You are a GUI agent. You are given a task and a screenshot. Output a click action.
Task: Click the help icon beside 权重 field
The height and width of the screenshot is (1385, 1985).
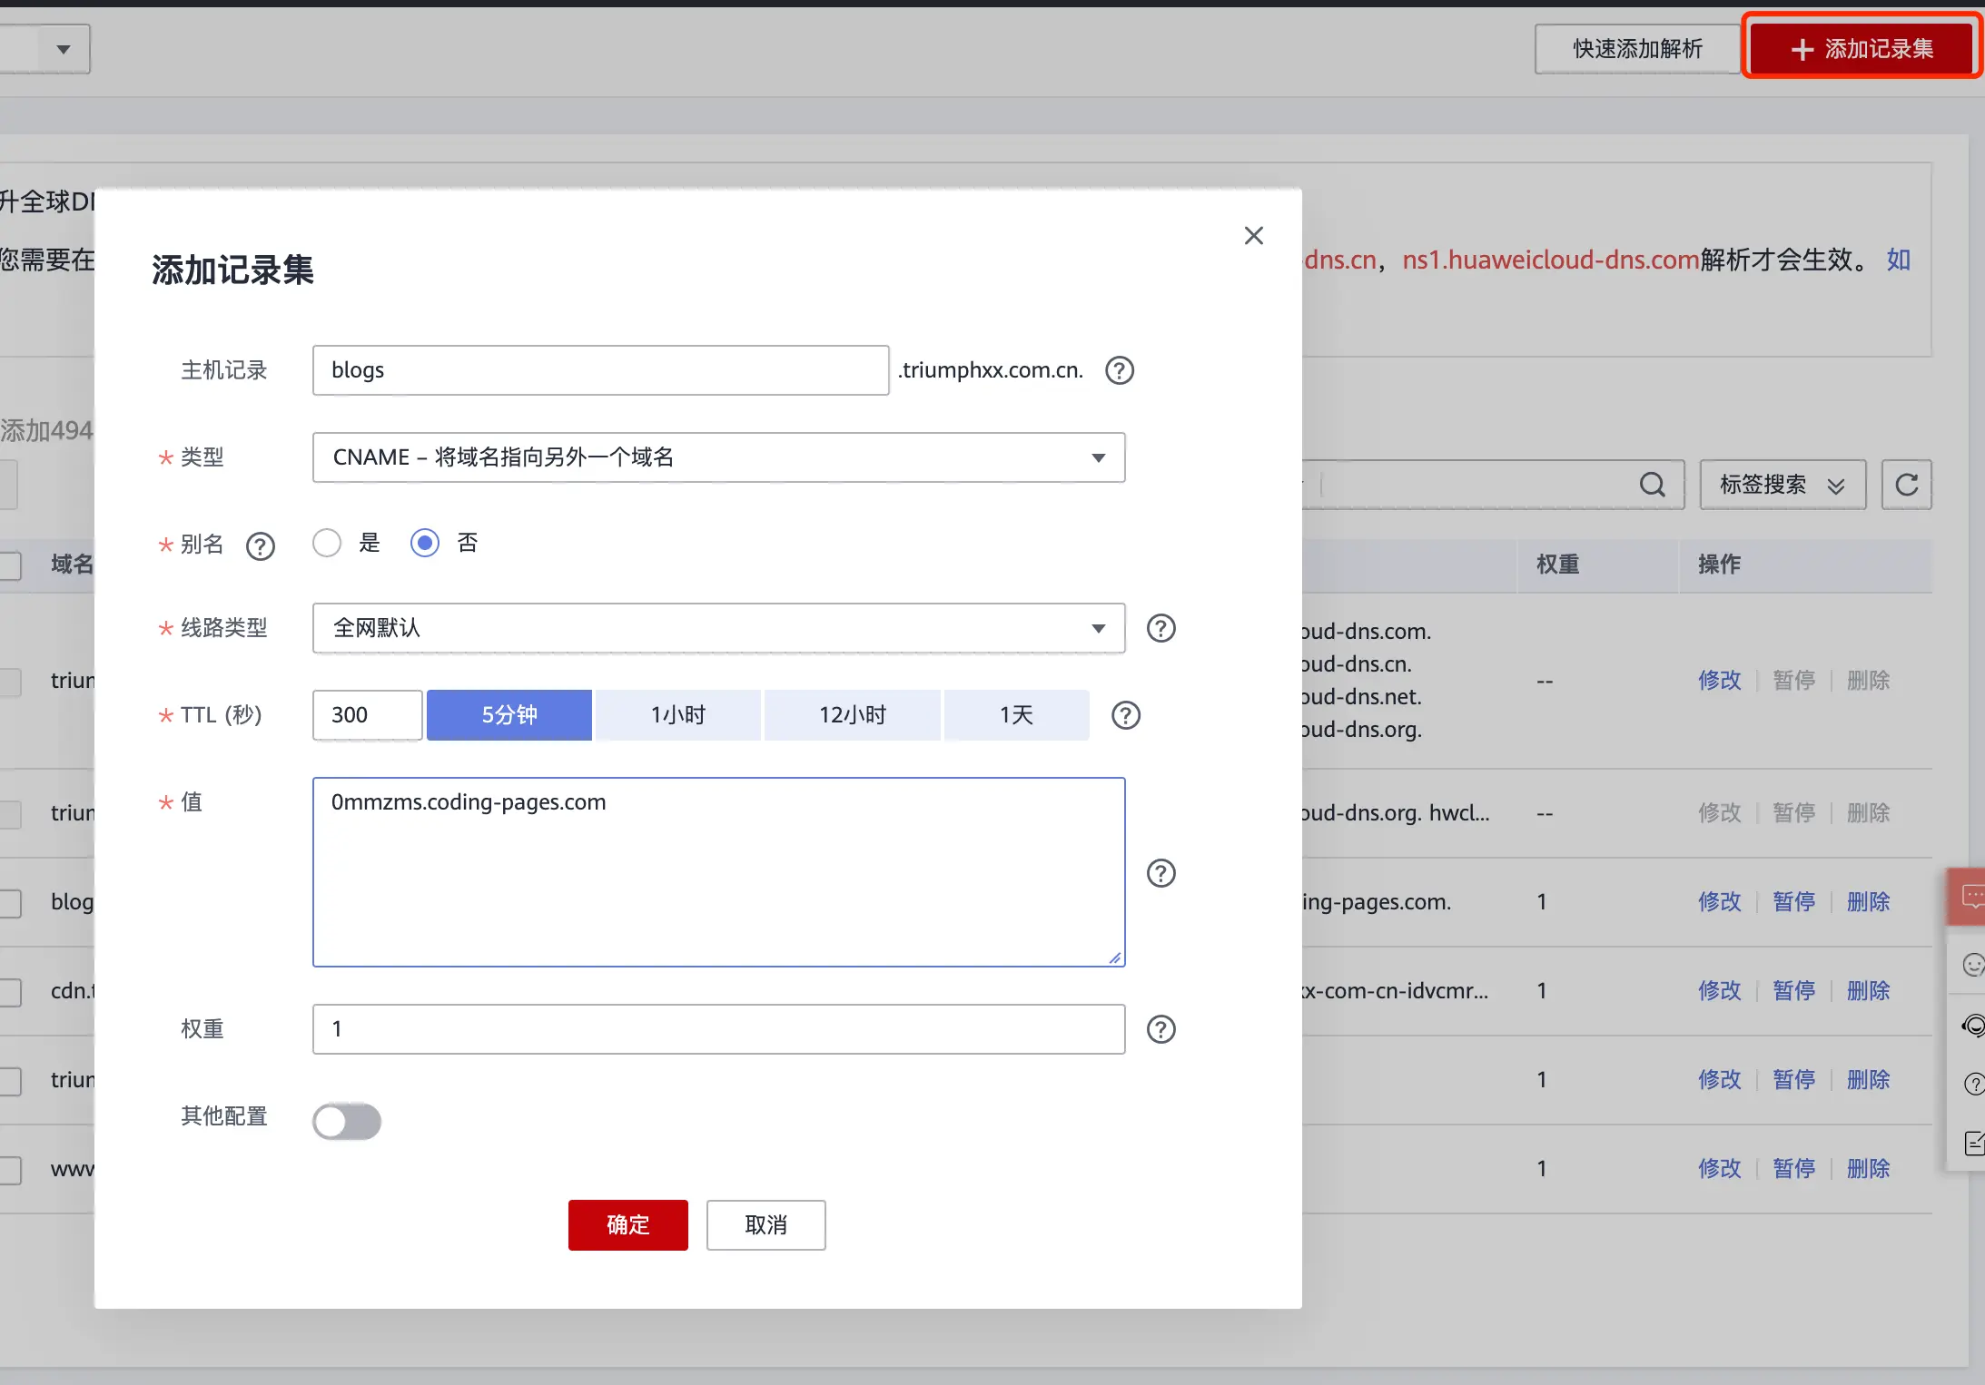coord(1160,1029)
